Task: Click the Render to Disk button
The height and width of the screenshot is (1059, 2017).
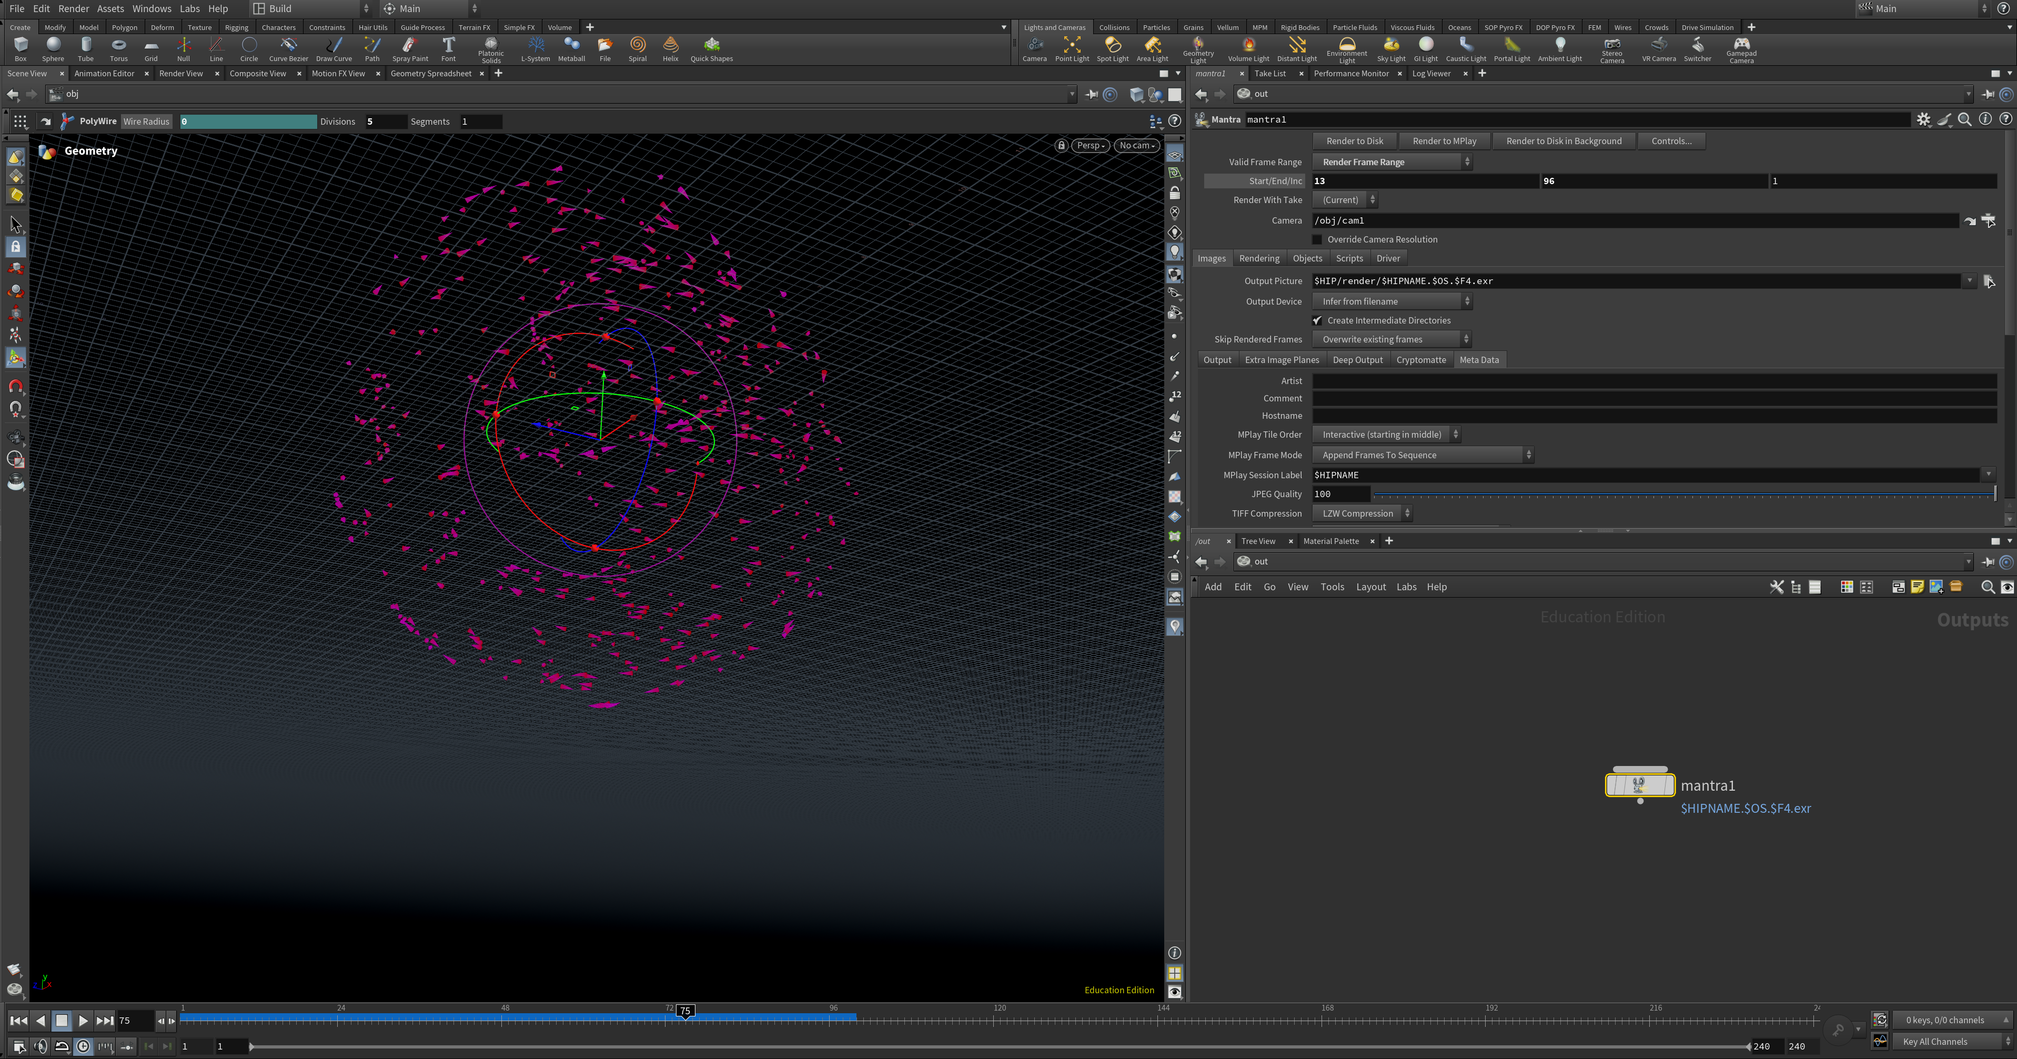Action: click(x=1355, y=141)
